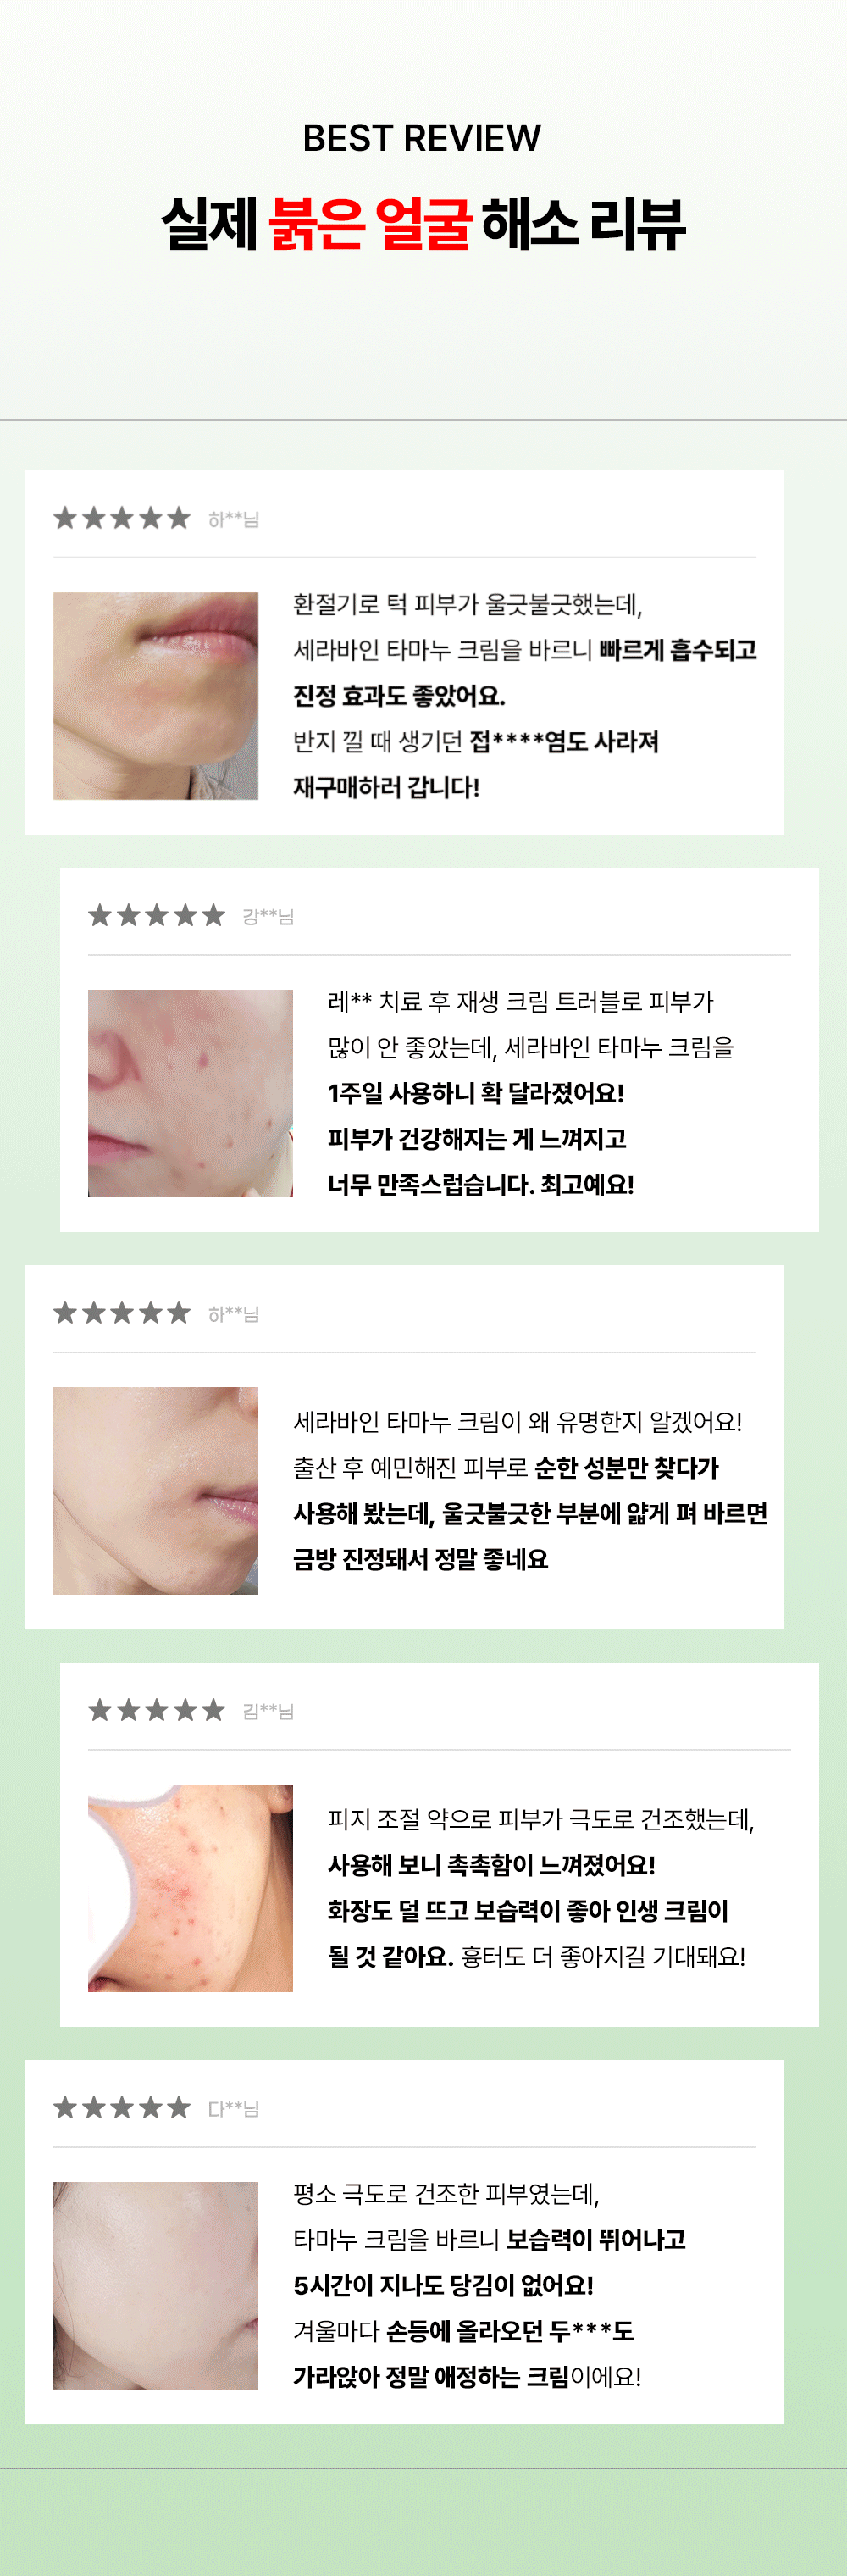Click the red 붉은 얼굴 headline text

click(370, 223)
